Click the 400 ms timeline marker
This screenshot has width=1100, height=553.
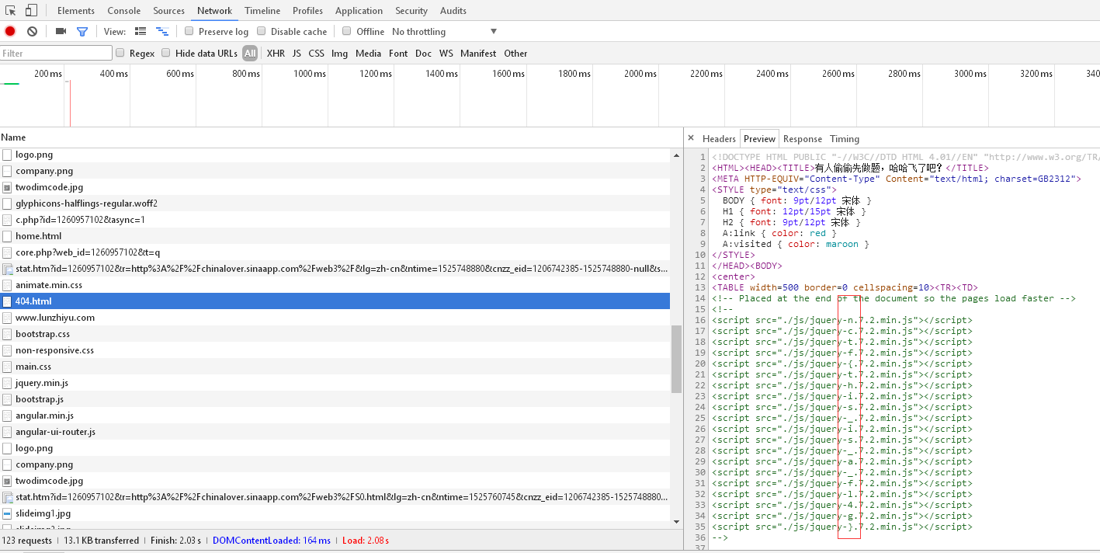114,73
